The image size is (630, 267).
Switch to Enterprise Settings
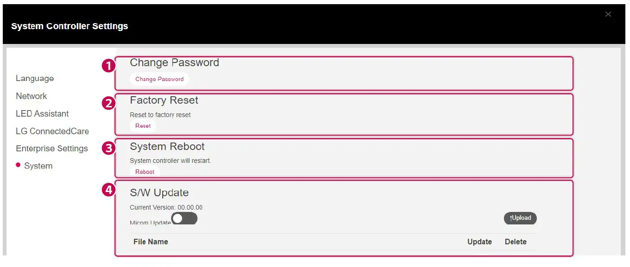click(52, 149)
